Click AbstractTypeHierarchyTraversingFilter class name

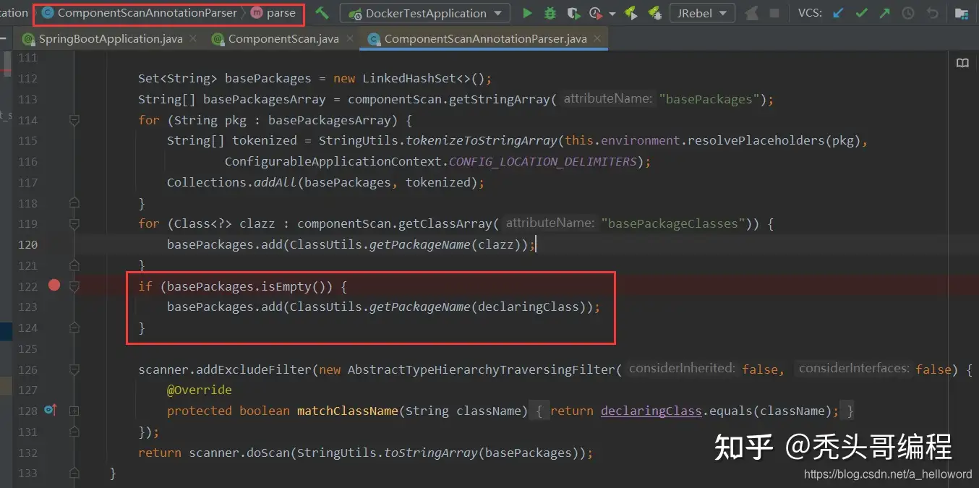(x=482, y=369)
